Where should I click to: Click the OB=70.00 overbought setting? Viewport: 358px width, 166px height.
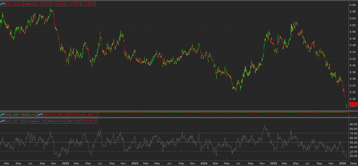click(x=74, y=121)
